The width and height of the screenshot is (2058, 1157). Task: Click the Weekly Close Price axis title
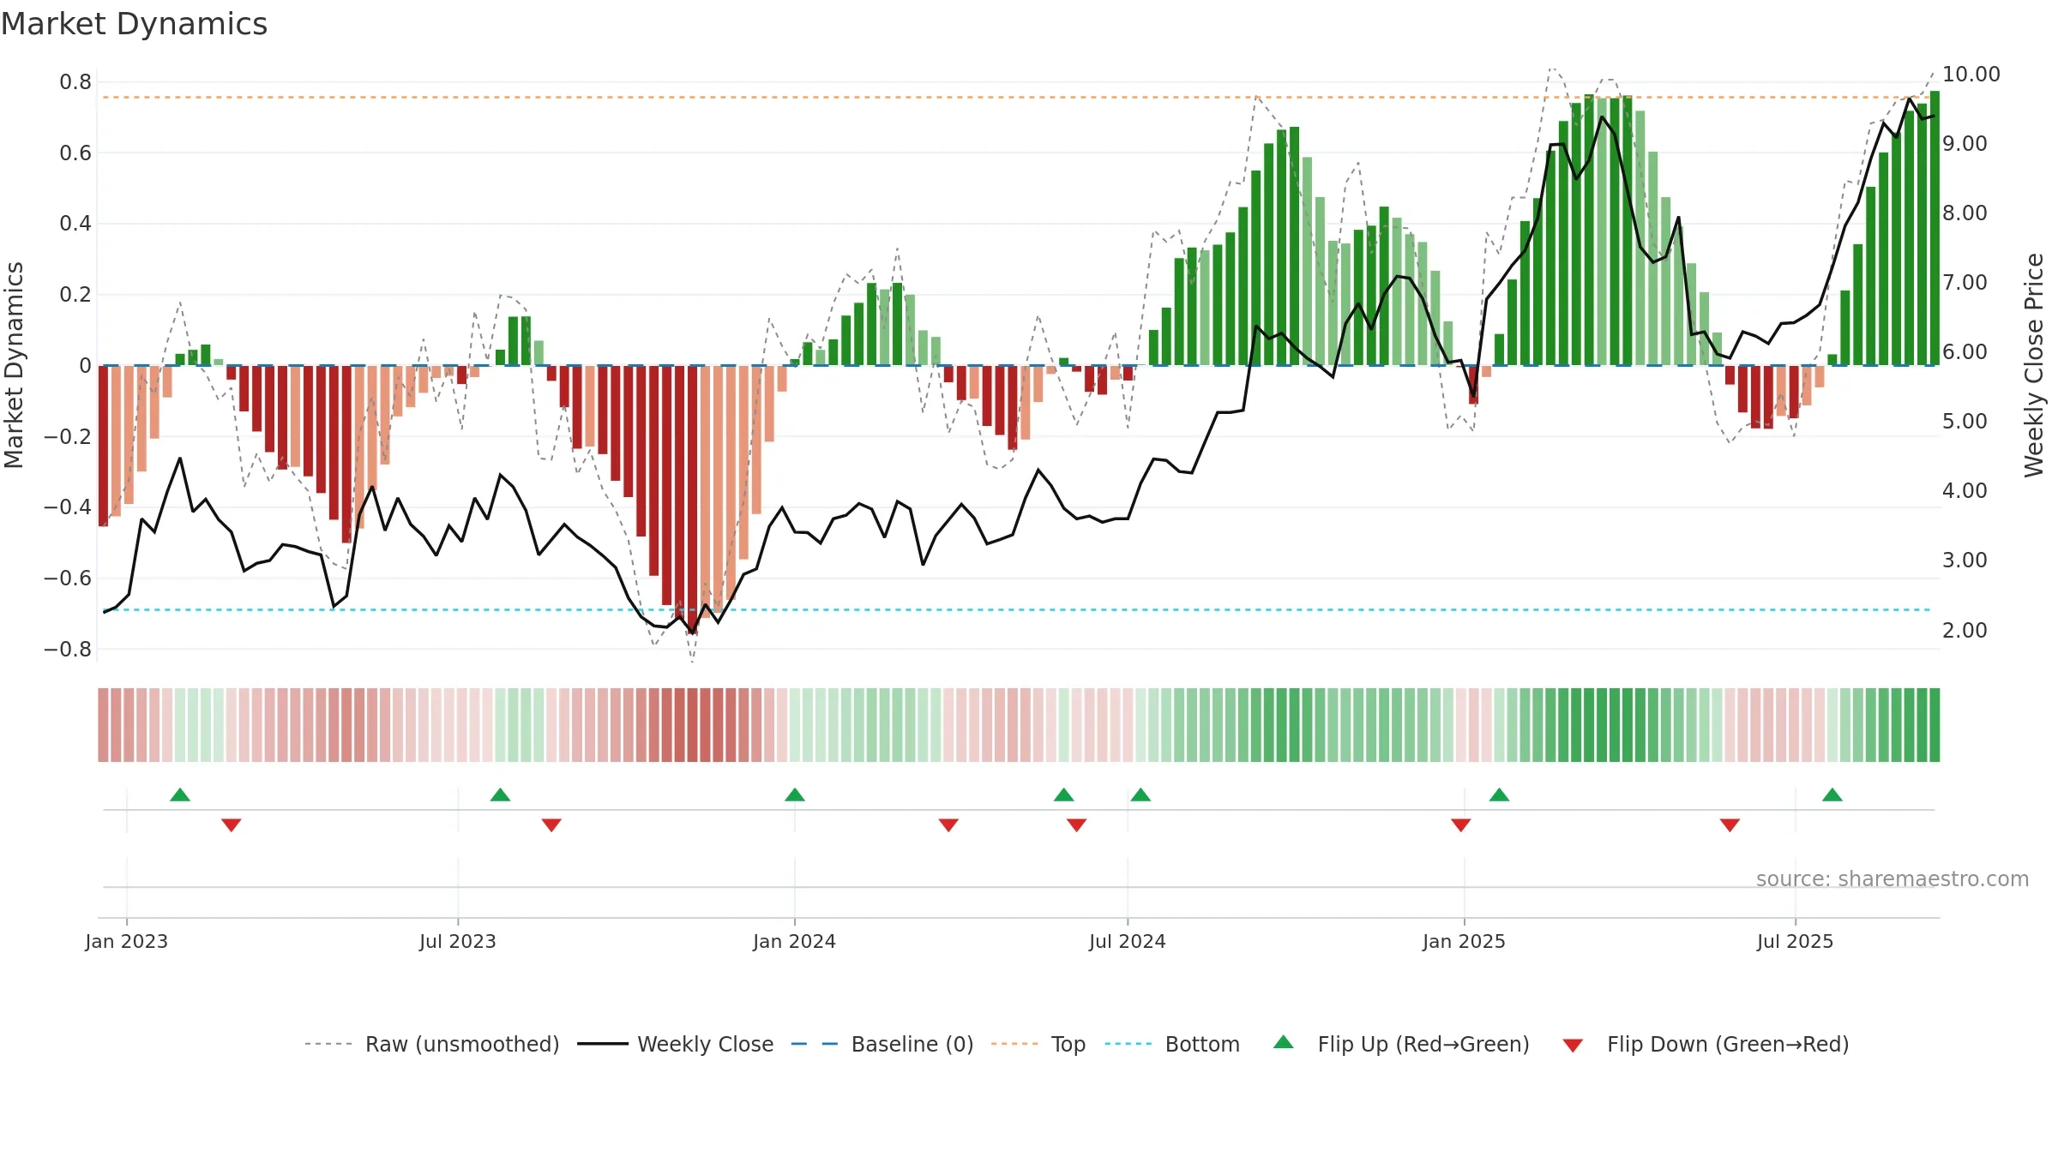click(x=2035, y=365)
